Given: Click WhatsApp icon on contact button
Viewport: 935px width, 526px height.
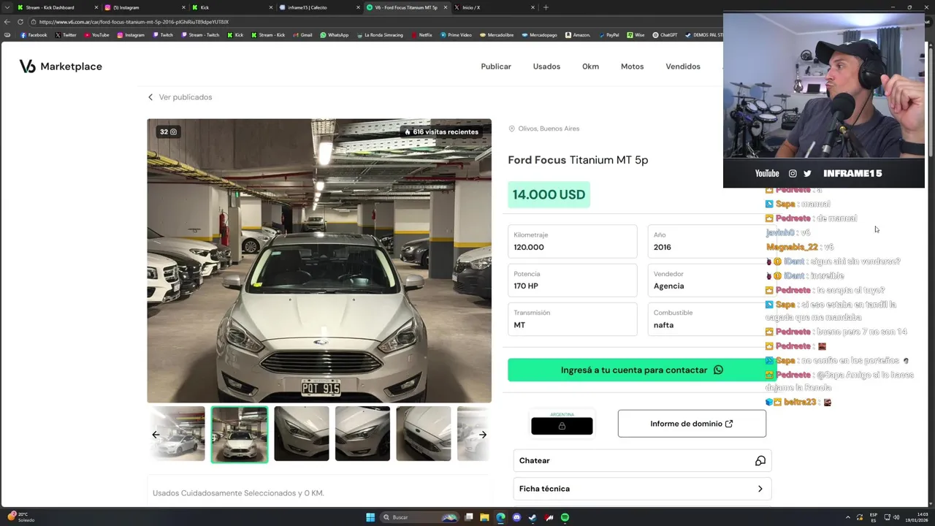Looking at the screenshot, I should [x=718, y=370].
